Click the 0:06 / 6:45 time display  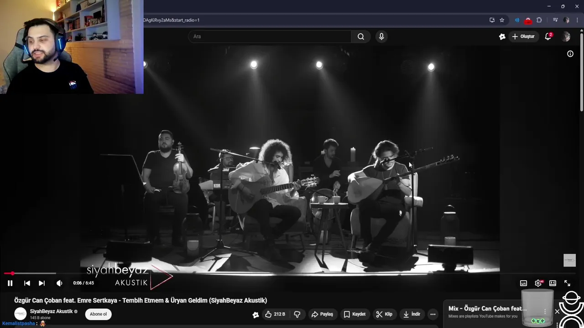pos(83,283)
